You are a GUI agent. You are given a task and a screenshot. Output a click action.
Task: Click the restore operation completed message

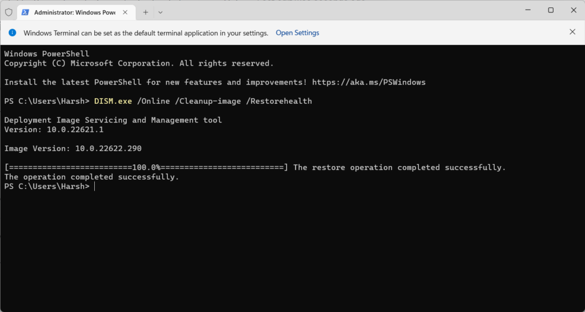coord(399,168)
